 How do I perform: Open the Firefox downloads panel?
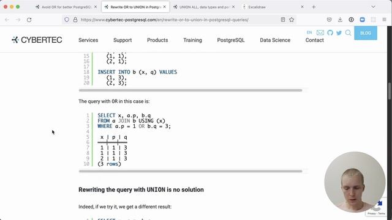pos(340,20)
